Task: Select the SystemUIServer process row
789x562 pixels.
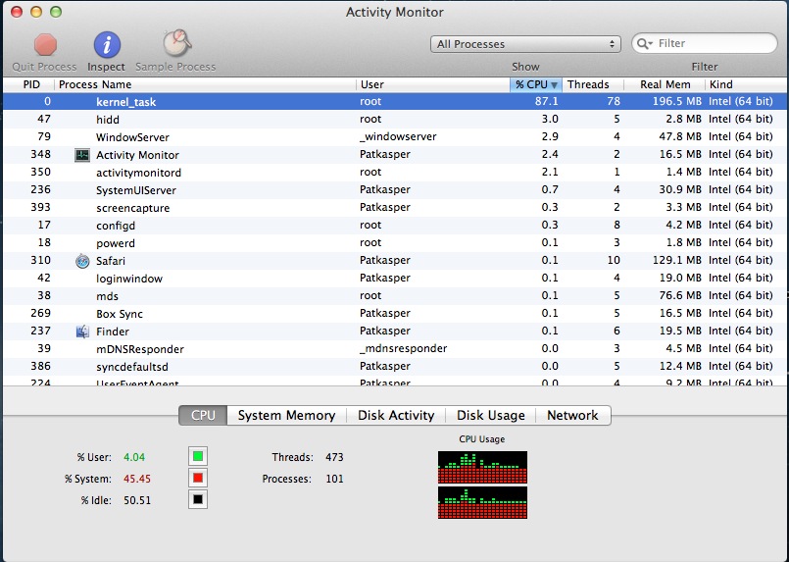Action: coord(394,190)
